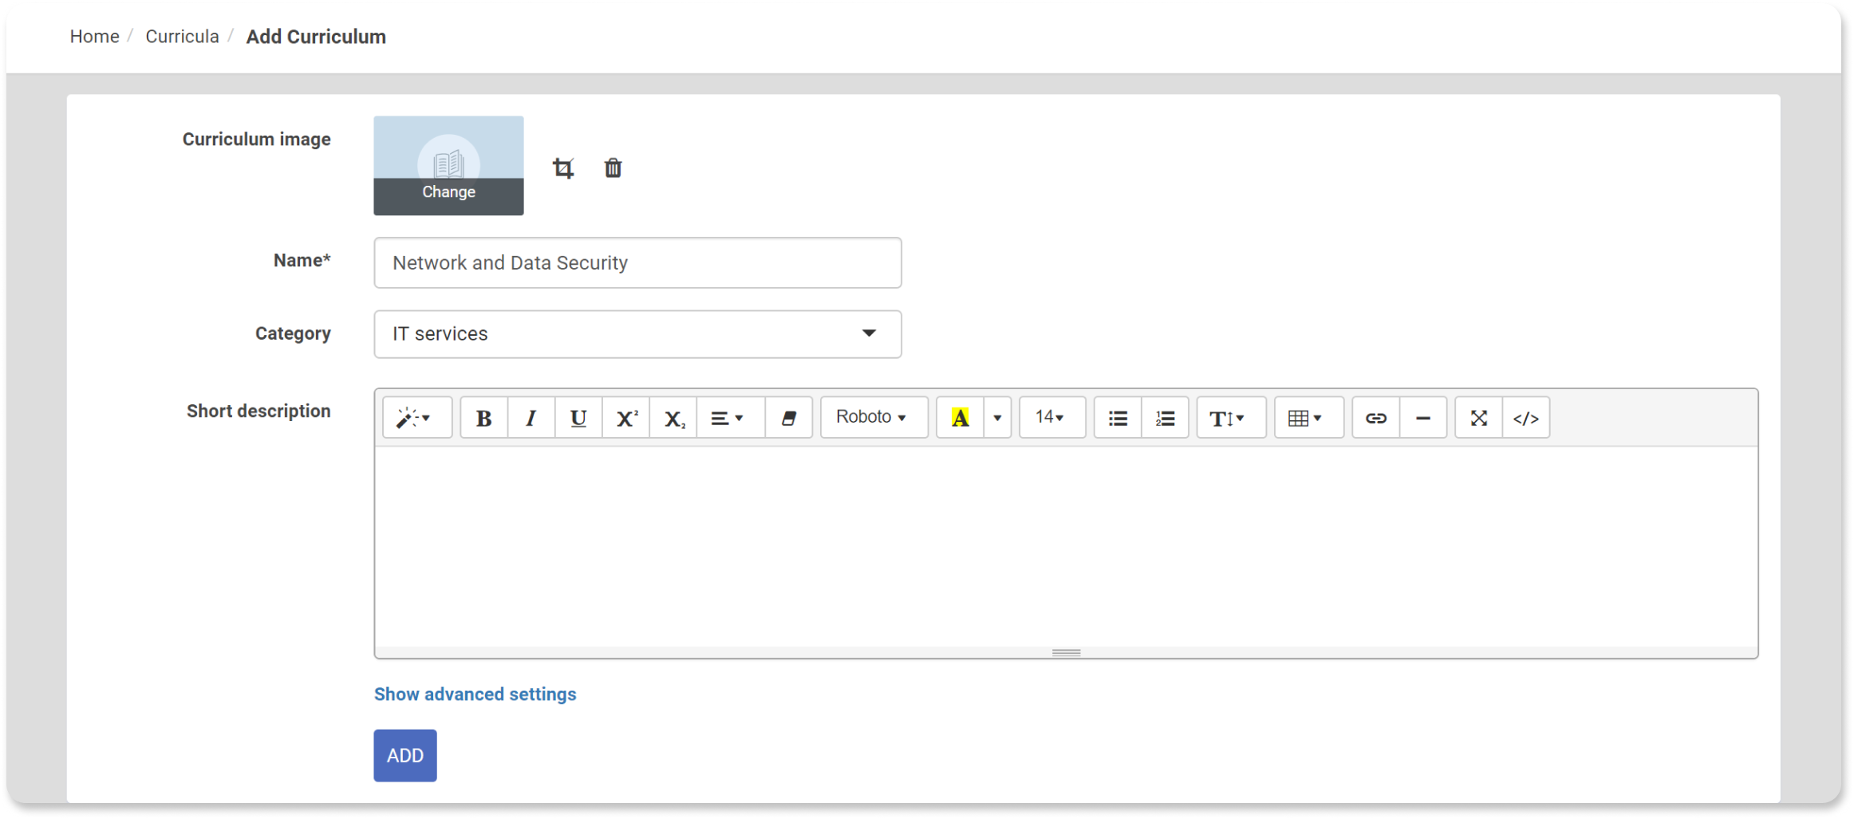Open the line height dropdown
This screenshot has height=819, width=1854.
[1231, 418]
